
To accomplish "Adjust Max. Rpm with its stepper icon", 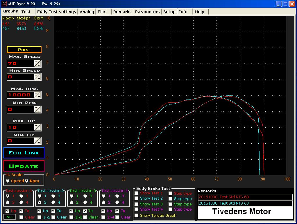I will click(37, 95).
